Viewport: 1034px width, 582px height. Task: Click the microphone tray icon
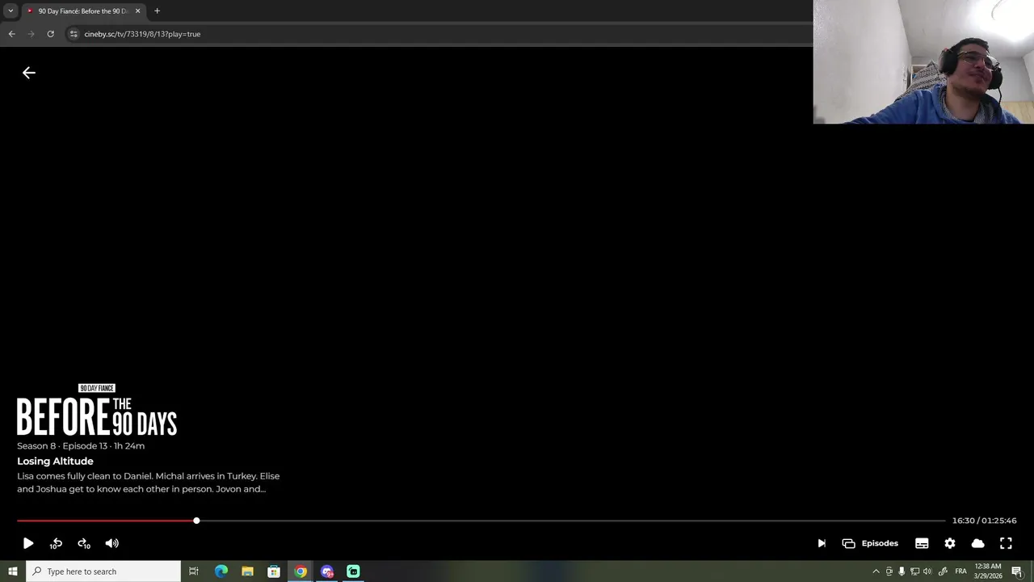tap(902, 571)
